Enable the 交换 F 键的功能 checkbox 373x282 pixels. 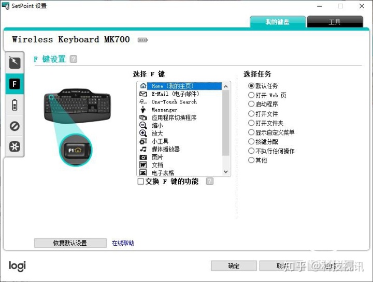click(140, 182)
